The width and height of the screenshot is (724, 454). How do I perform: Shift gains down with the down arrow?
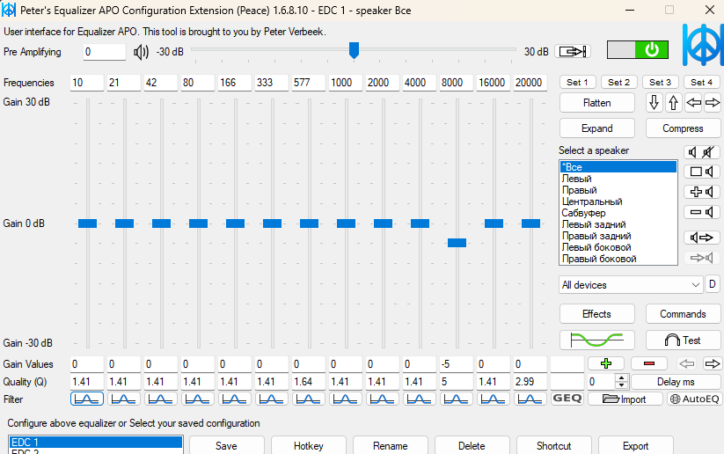pyautogui.click(x=654, y=103)
